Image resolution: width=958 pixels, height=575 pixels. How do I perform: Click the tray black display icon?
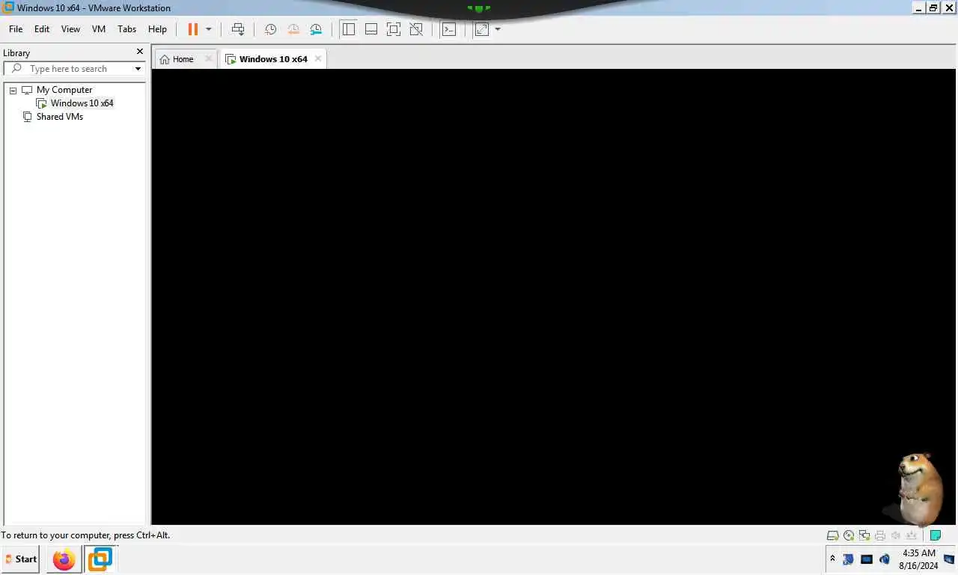(867, 559)
